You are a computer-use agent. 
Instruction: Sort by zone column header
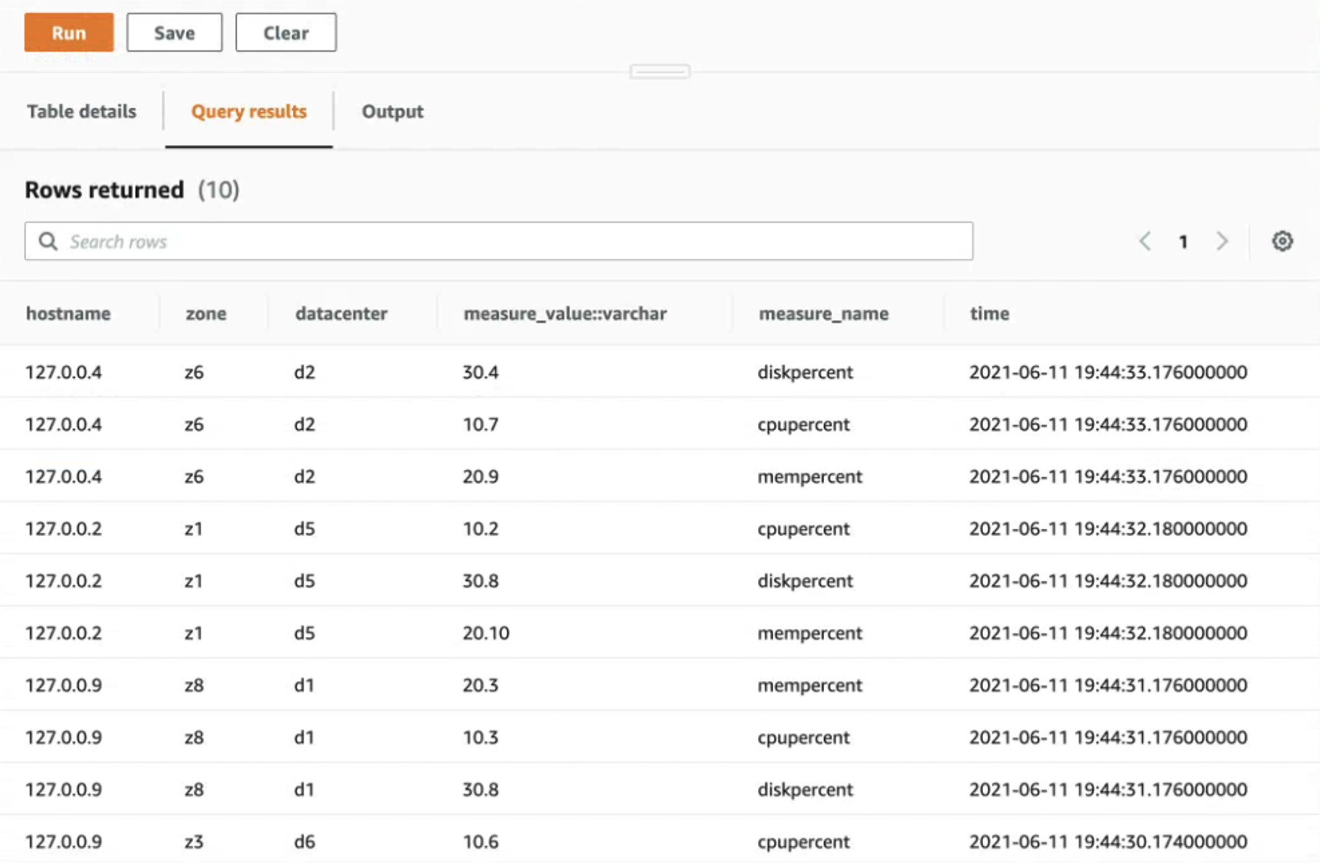206,313
